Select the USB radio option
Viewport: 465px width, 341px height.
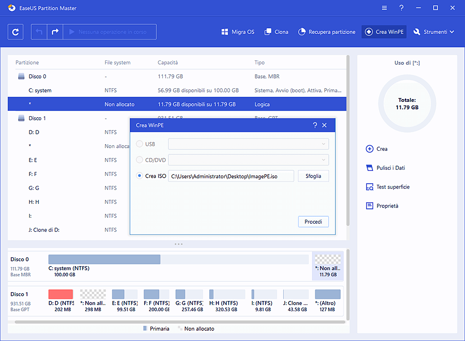(x=139, y=144)
